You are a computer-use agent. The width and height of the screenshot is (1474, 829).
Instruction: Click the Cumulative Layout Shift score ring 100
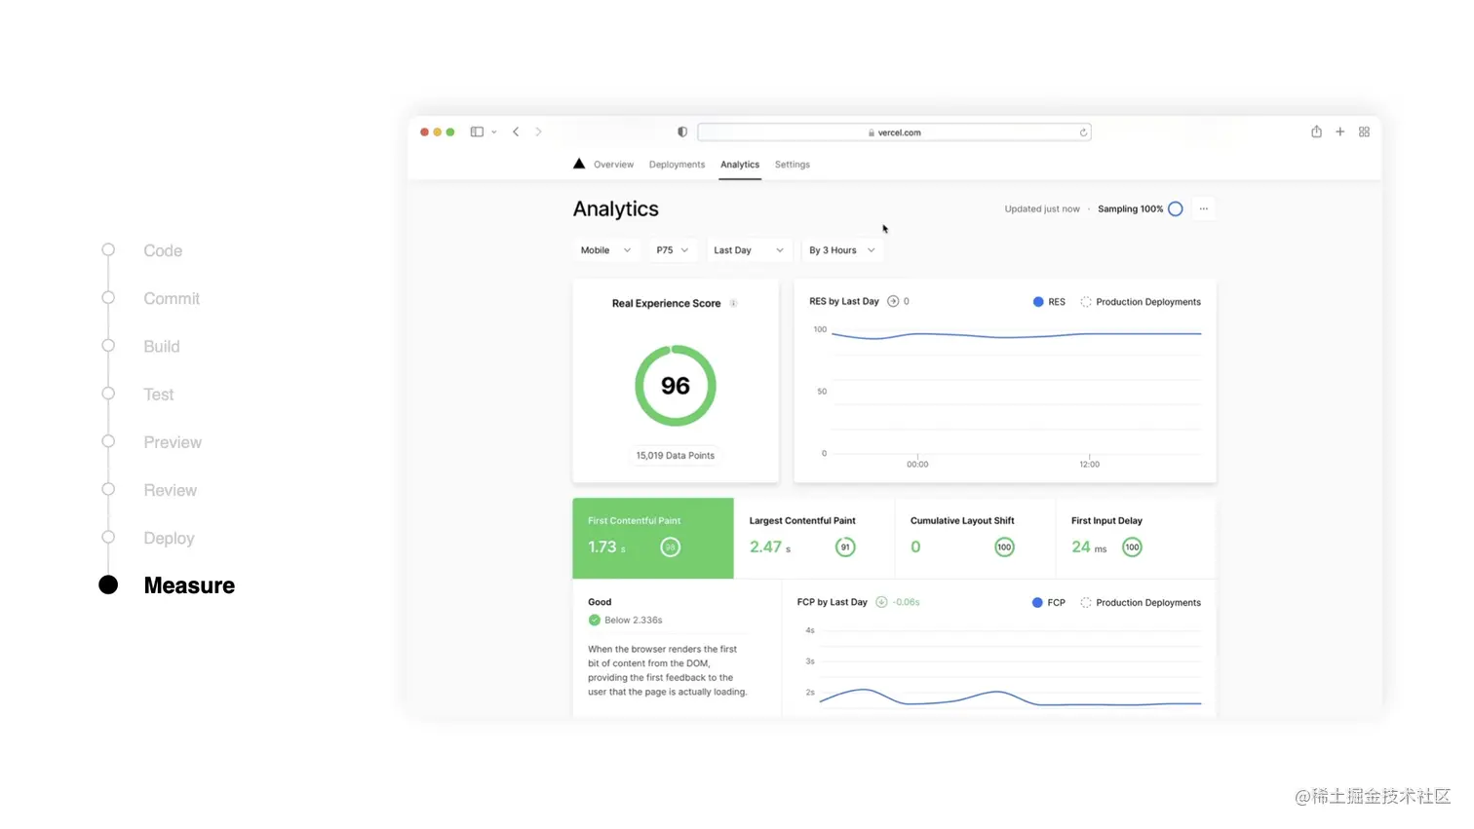[x=1004, y=547]
